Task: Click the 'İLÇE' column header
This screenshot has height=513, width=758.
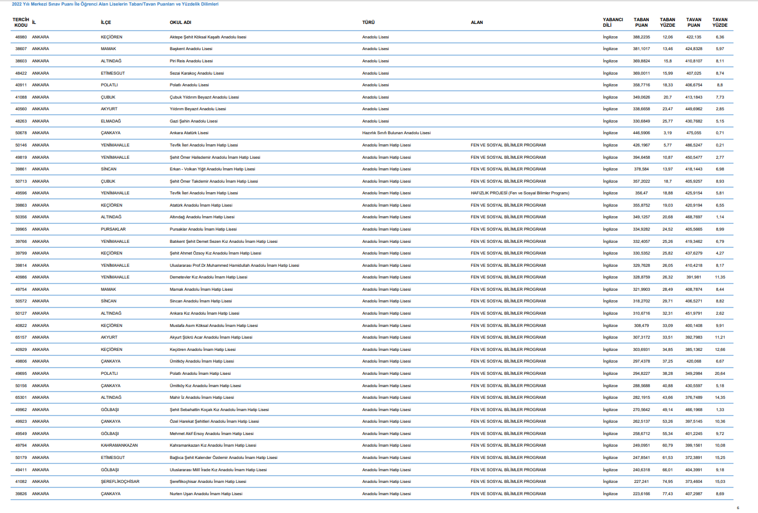Action: point(106,22)
